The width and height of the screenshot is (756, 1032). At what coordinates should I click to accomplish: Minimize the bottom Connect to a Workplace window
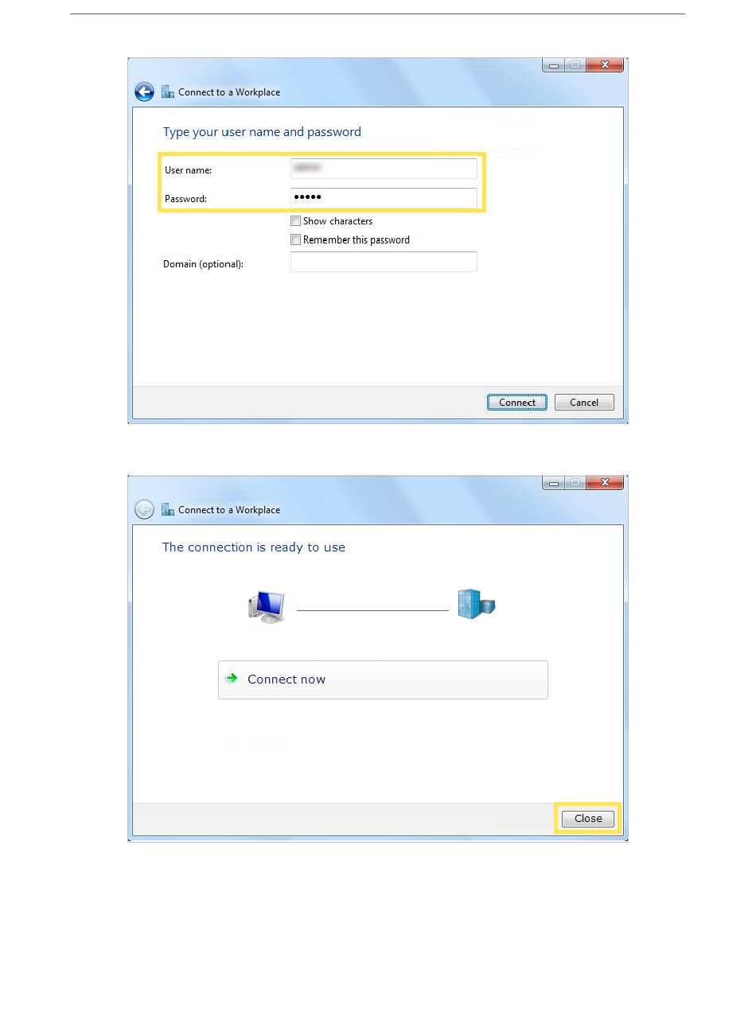[x=554, y=483]
